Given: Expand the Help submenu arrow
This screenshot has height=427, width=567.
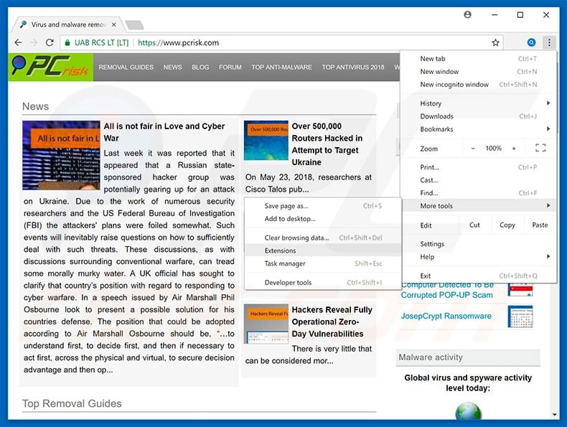Looking at the screenshot, I should pyautogui.click(x=548, y=256).
